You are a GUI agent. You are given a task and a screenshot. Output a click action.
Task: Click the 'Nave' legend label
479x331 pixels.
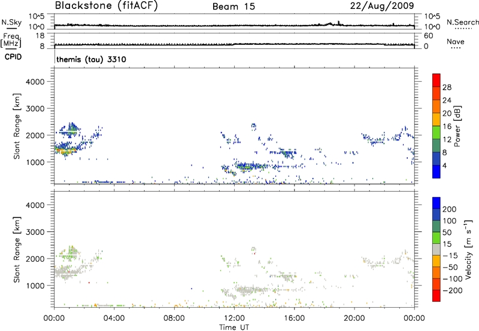[456, 41]
